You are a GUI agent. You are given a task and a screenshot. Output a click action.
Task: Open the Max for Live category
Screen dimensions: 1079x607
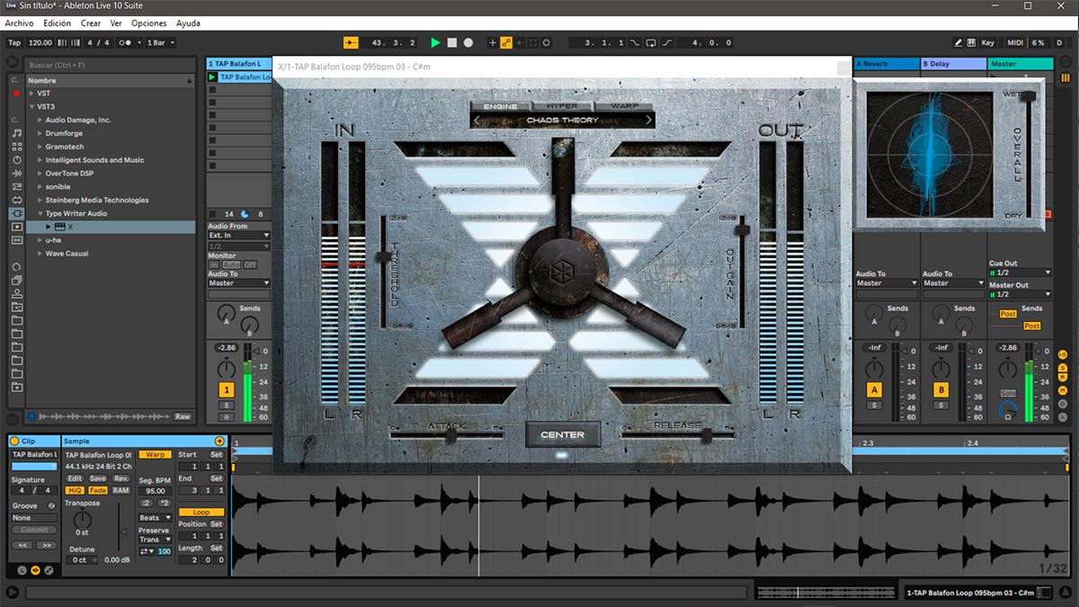16,200
